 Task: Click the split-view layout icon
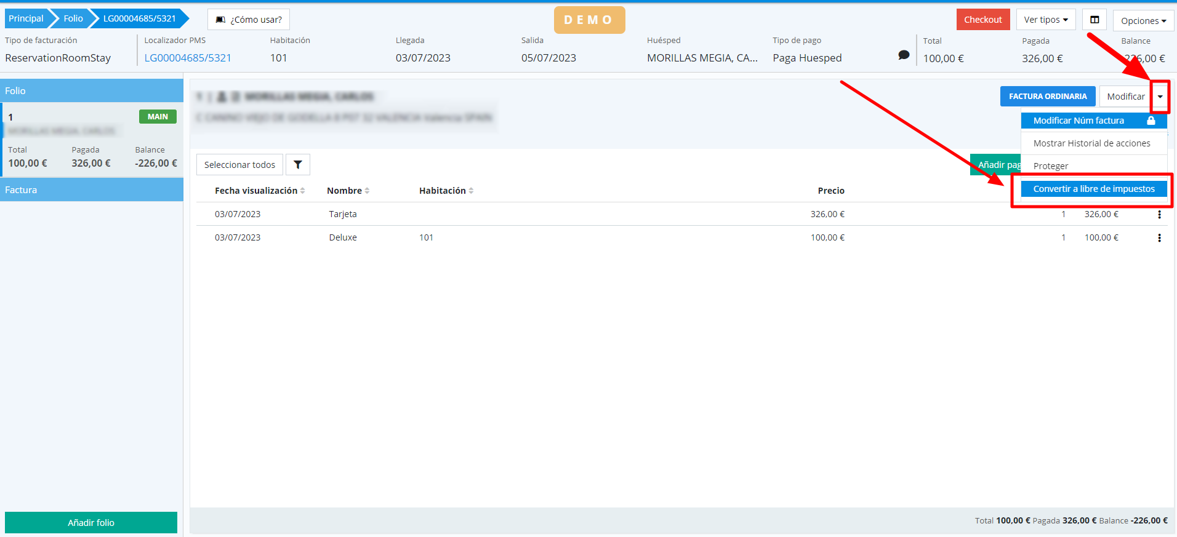click(x=1095, y=20)
